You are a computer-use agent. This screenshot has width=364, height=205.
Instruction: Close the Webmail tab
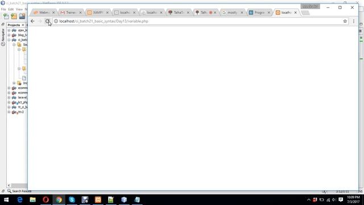[x=53, y=13]
